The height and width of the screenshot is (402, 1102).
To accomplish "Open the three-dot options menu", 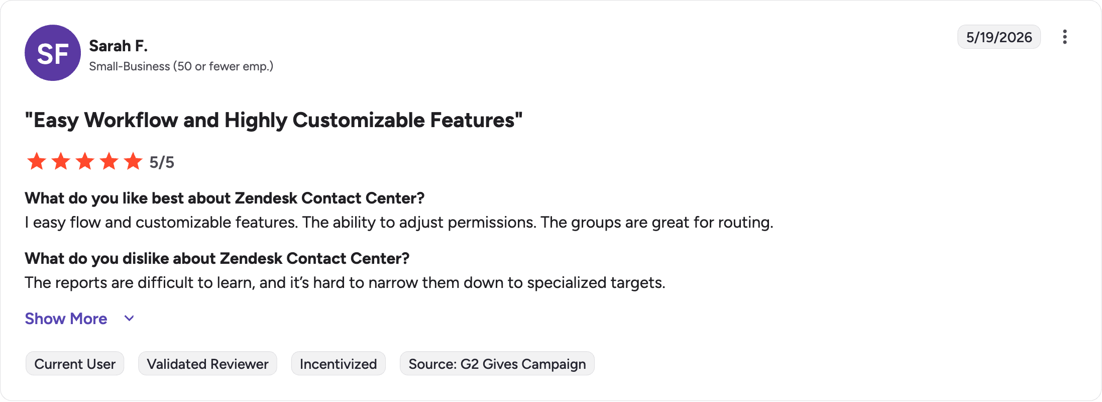I will [1064, 37].
